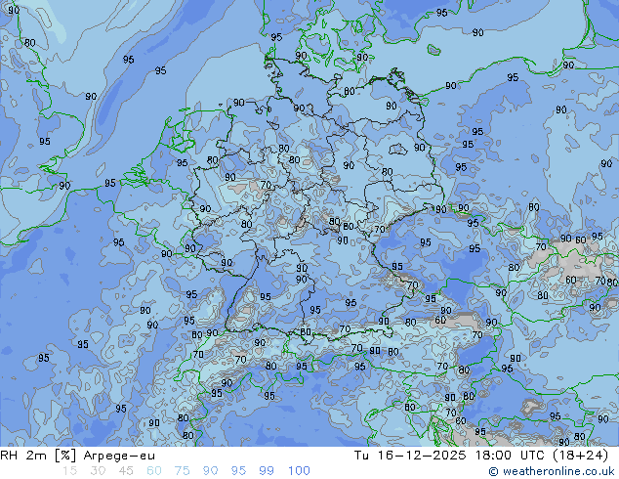Click the date 'Tu 16-12-2025'
This screenshot has height=479, width=619.
(x=410, y=456)
